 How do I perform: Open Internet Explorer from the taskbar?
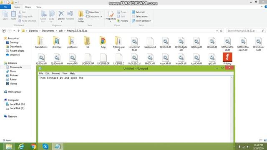tap(21, 146)
